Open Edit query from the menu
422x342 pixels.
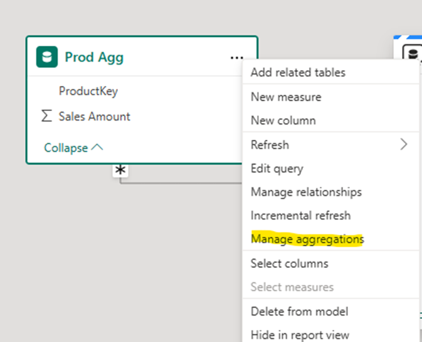(x=277, y=168)
